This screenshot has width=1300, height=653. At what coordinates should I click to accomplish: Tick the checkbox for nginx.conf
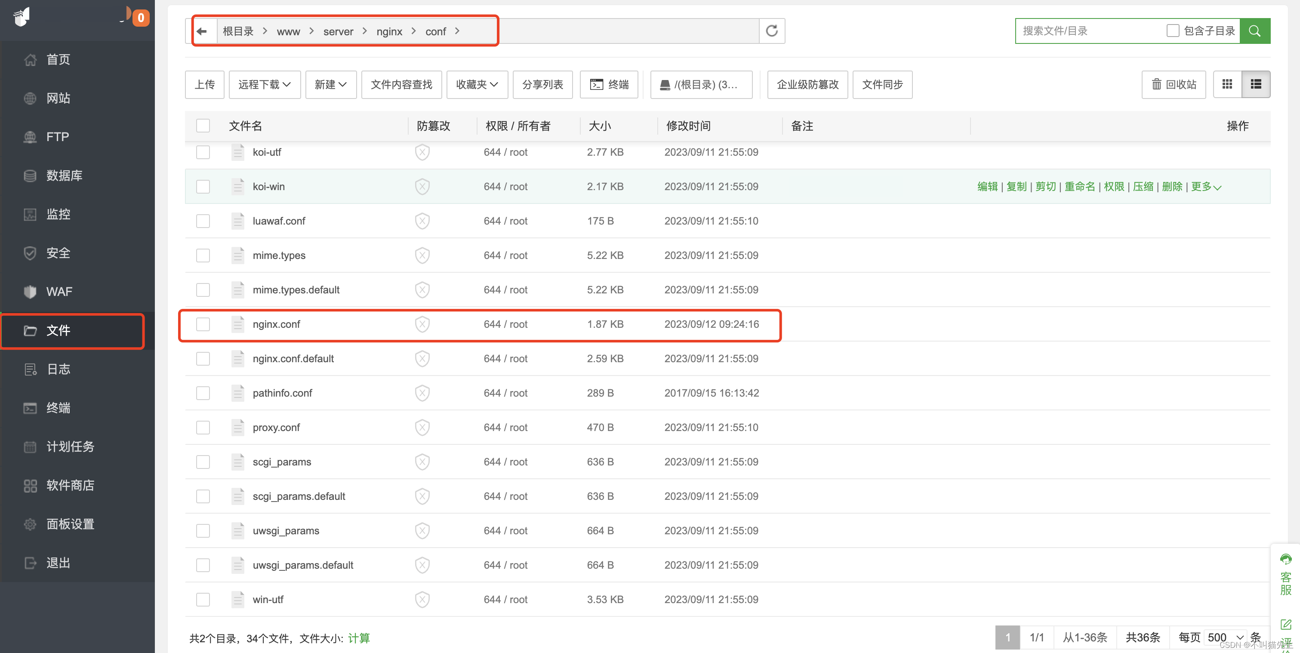[203, 324]
